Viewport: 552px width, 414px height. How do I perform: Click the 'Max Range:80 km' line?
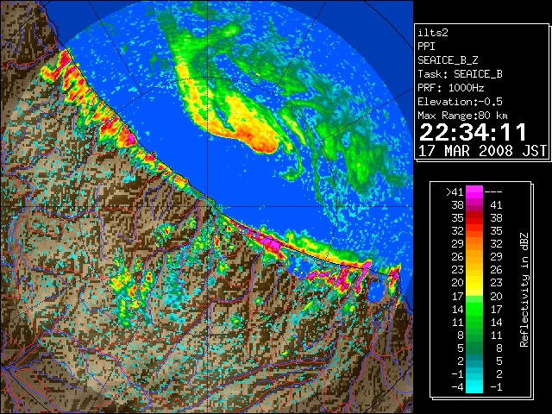[462, 116]
